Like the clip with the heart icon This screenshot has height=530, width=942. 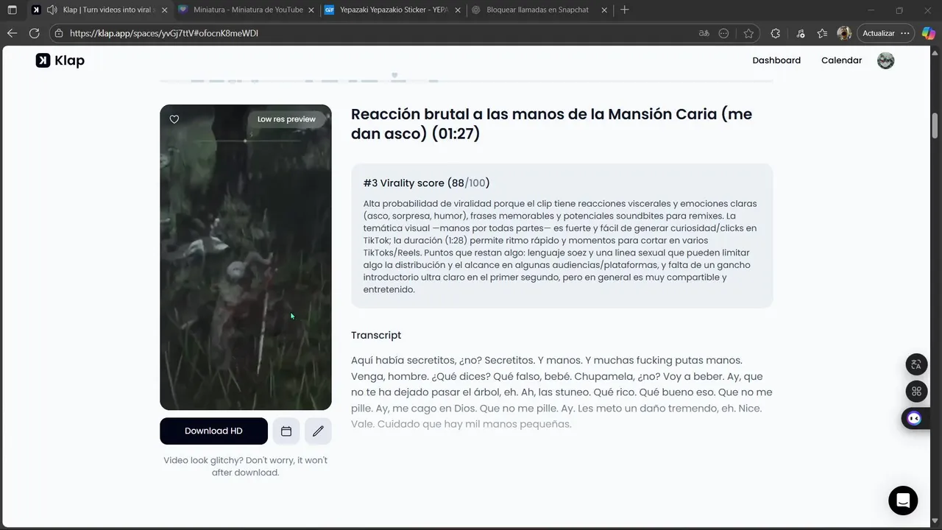point(174,119)
